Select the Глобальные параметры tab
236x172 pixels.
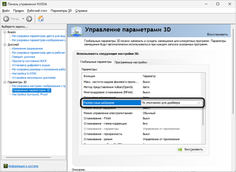coord(96,62)
